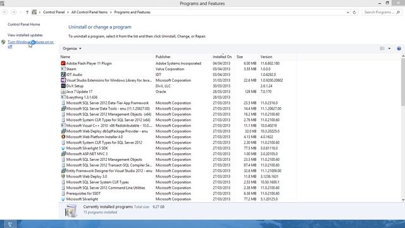Click the DivX Setup icon
This screenshot has width=405, height=228.
point(63,86)
